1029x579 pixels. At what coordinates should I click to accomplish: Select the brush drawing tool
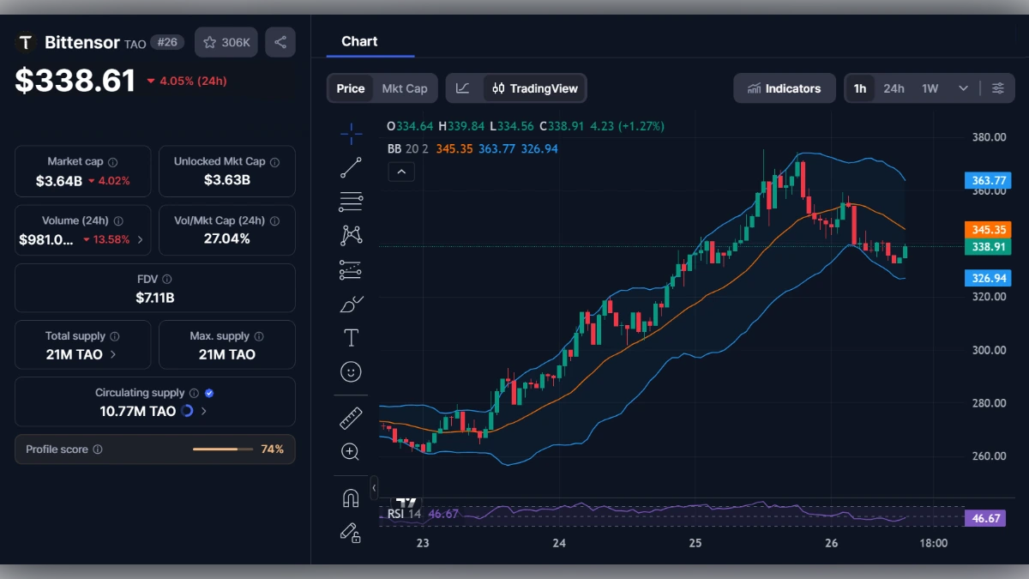[x=351, y=303]
